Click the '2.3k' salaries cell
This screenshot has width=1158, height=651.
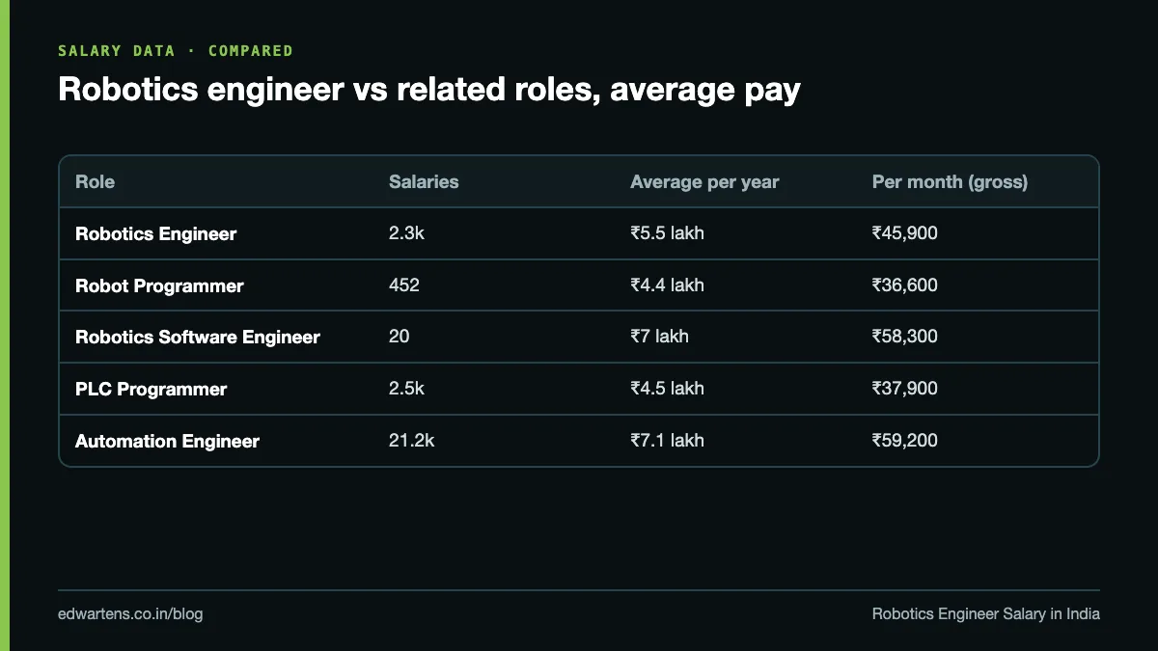(406, 233)
